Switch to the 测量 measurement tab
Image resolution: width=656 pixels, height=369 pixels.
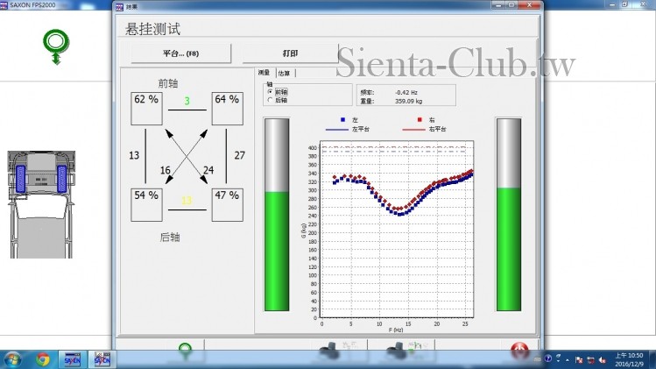265,73
